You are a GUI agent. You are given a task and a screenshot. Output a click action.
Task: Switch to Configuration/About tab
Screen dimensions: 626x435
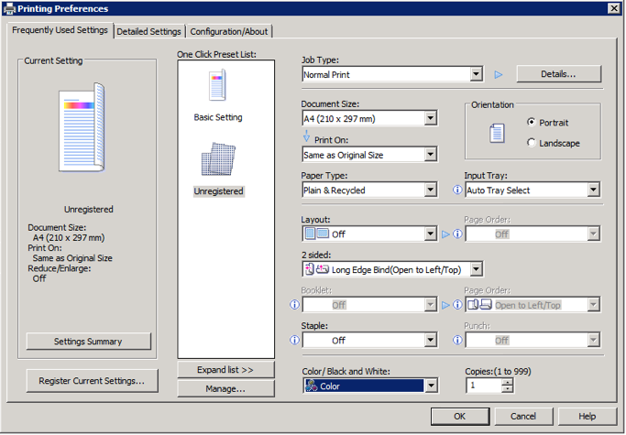coord(229,31)
